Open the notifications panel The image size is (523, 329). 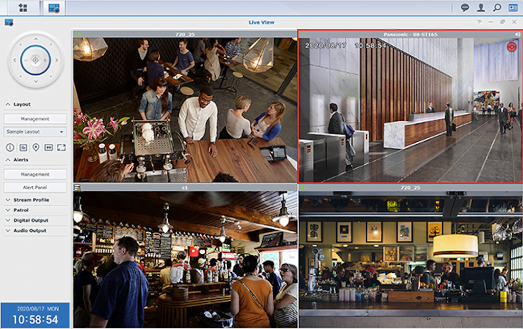[465, 8]
